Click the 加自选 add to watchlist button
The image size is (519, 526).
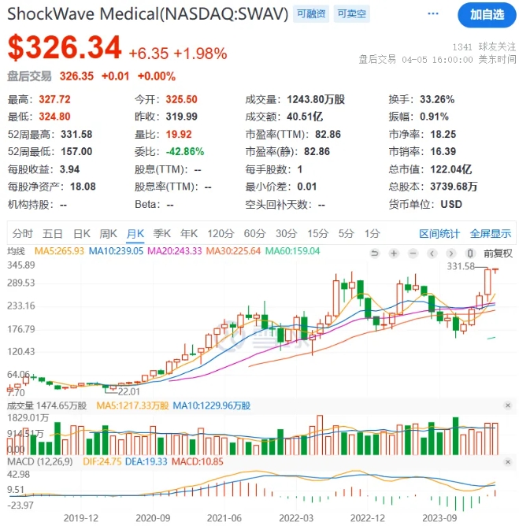point(487,15)
